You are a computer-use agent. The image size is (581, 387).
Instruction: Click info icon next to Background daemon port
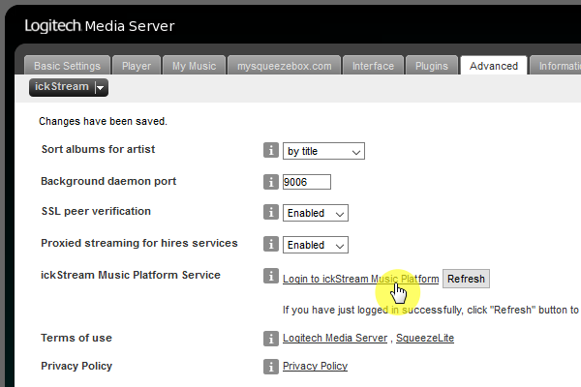[271, 182]
